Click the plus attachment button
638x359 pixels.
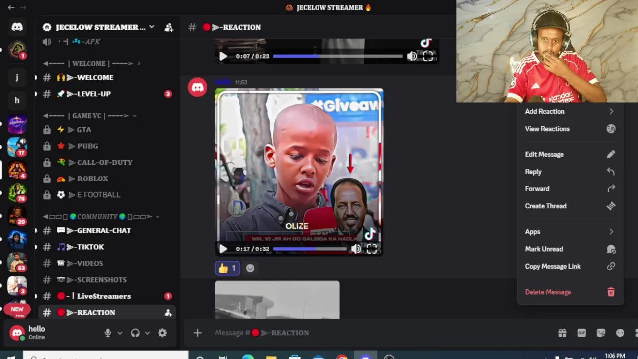198,333
